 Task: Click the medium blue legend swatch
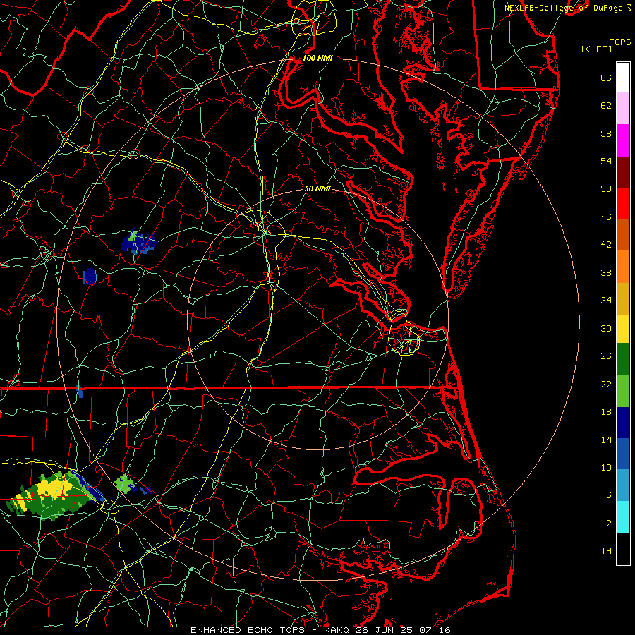(623, 454)
